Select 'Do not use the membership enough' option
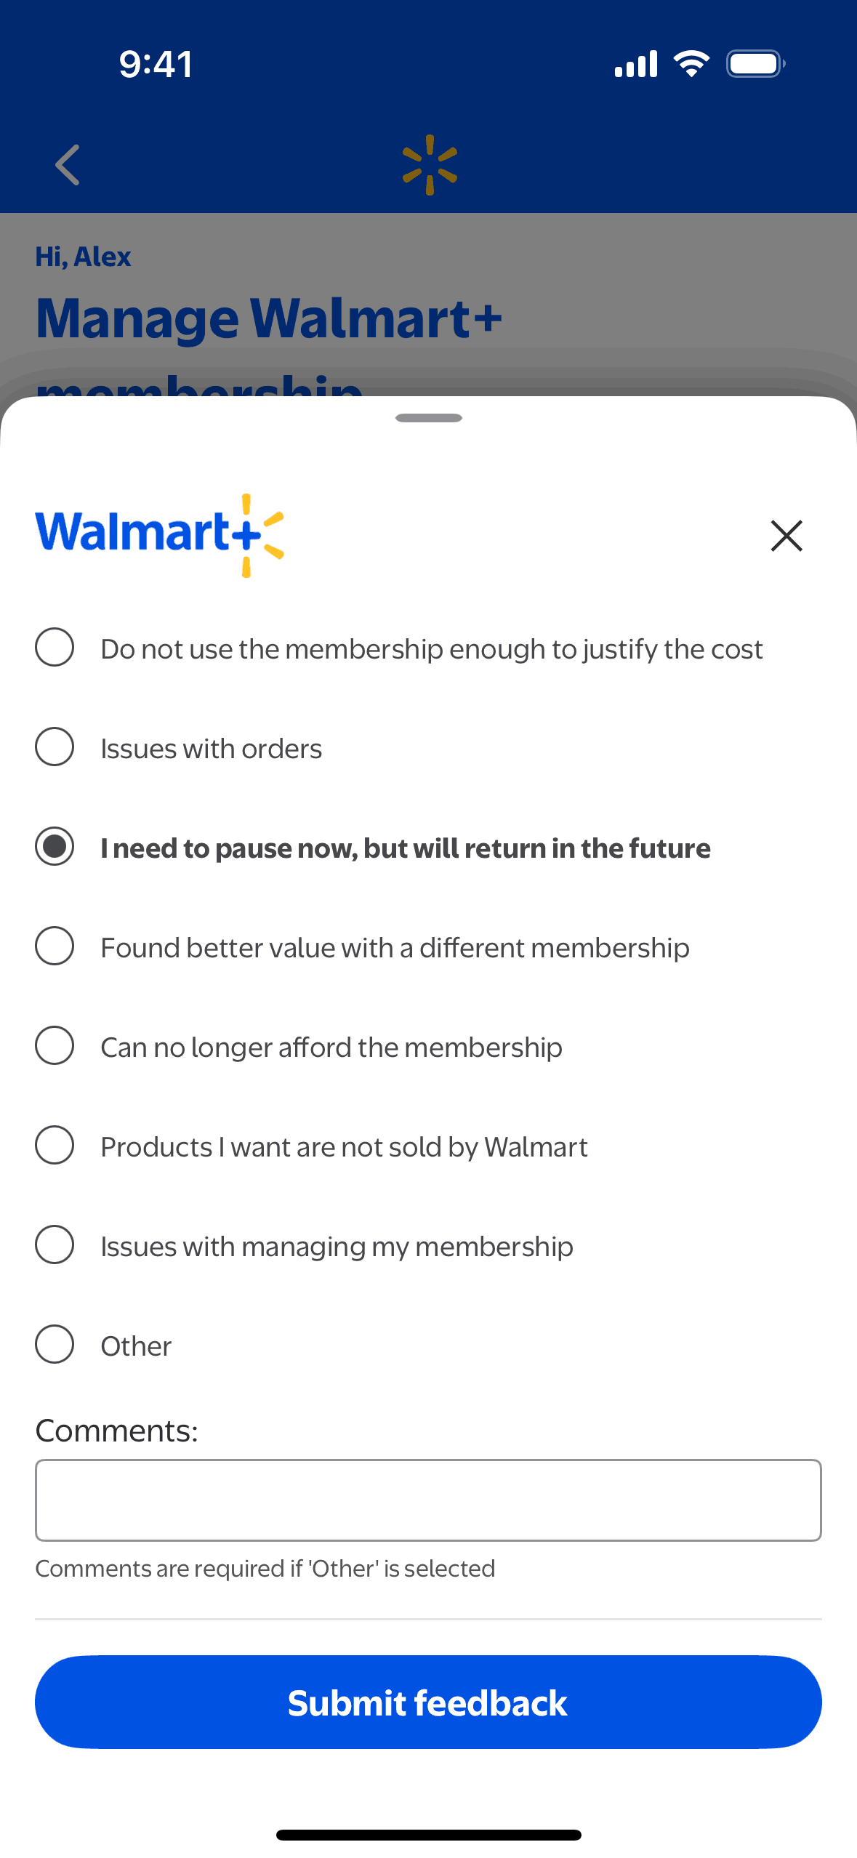 pyautogui.click(x=55, y=647)
